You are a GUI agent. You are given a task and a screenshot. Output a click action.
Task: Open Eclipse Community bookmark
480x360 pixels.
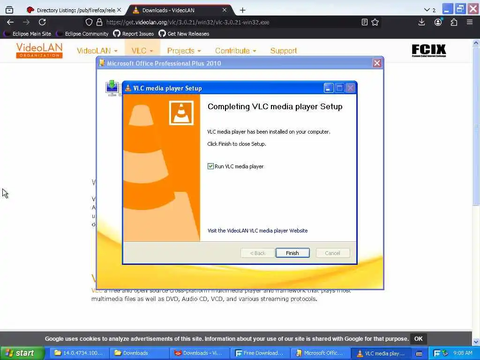point(82,34)
